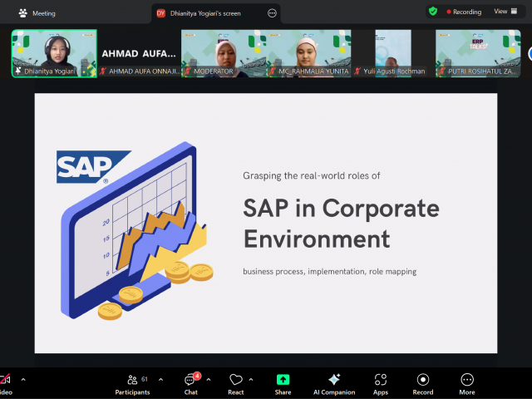Viewport: 532px width, 399px height.
Task: Expand the participants options arrow
Action: click(160, 379)
